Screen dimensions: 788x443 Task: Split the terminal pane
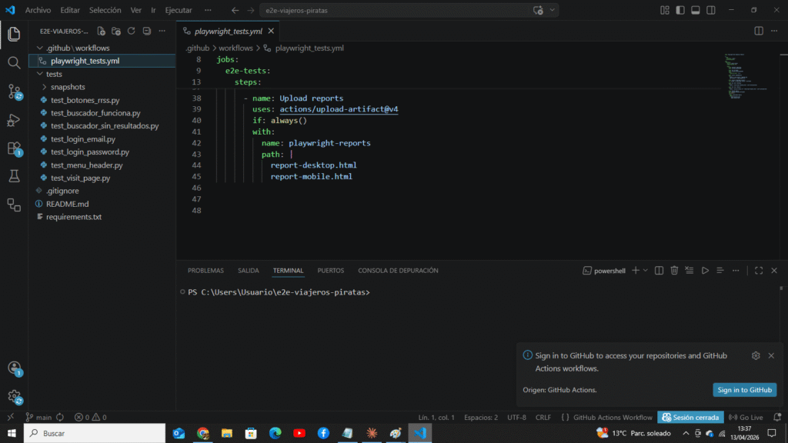(x=659, y=270)
